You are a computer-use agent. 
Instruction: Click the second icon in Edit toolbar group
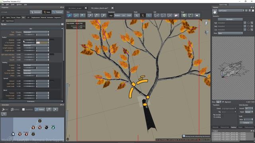click(163, 15)
